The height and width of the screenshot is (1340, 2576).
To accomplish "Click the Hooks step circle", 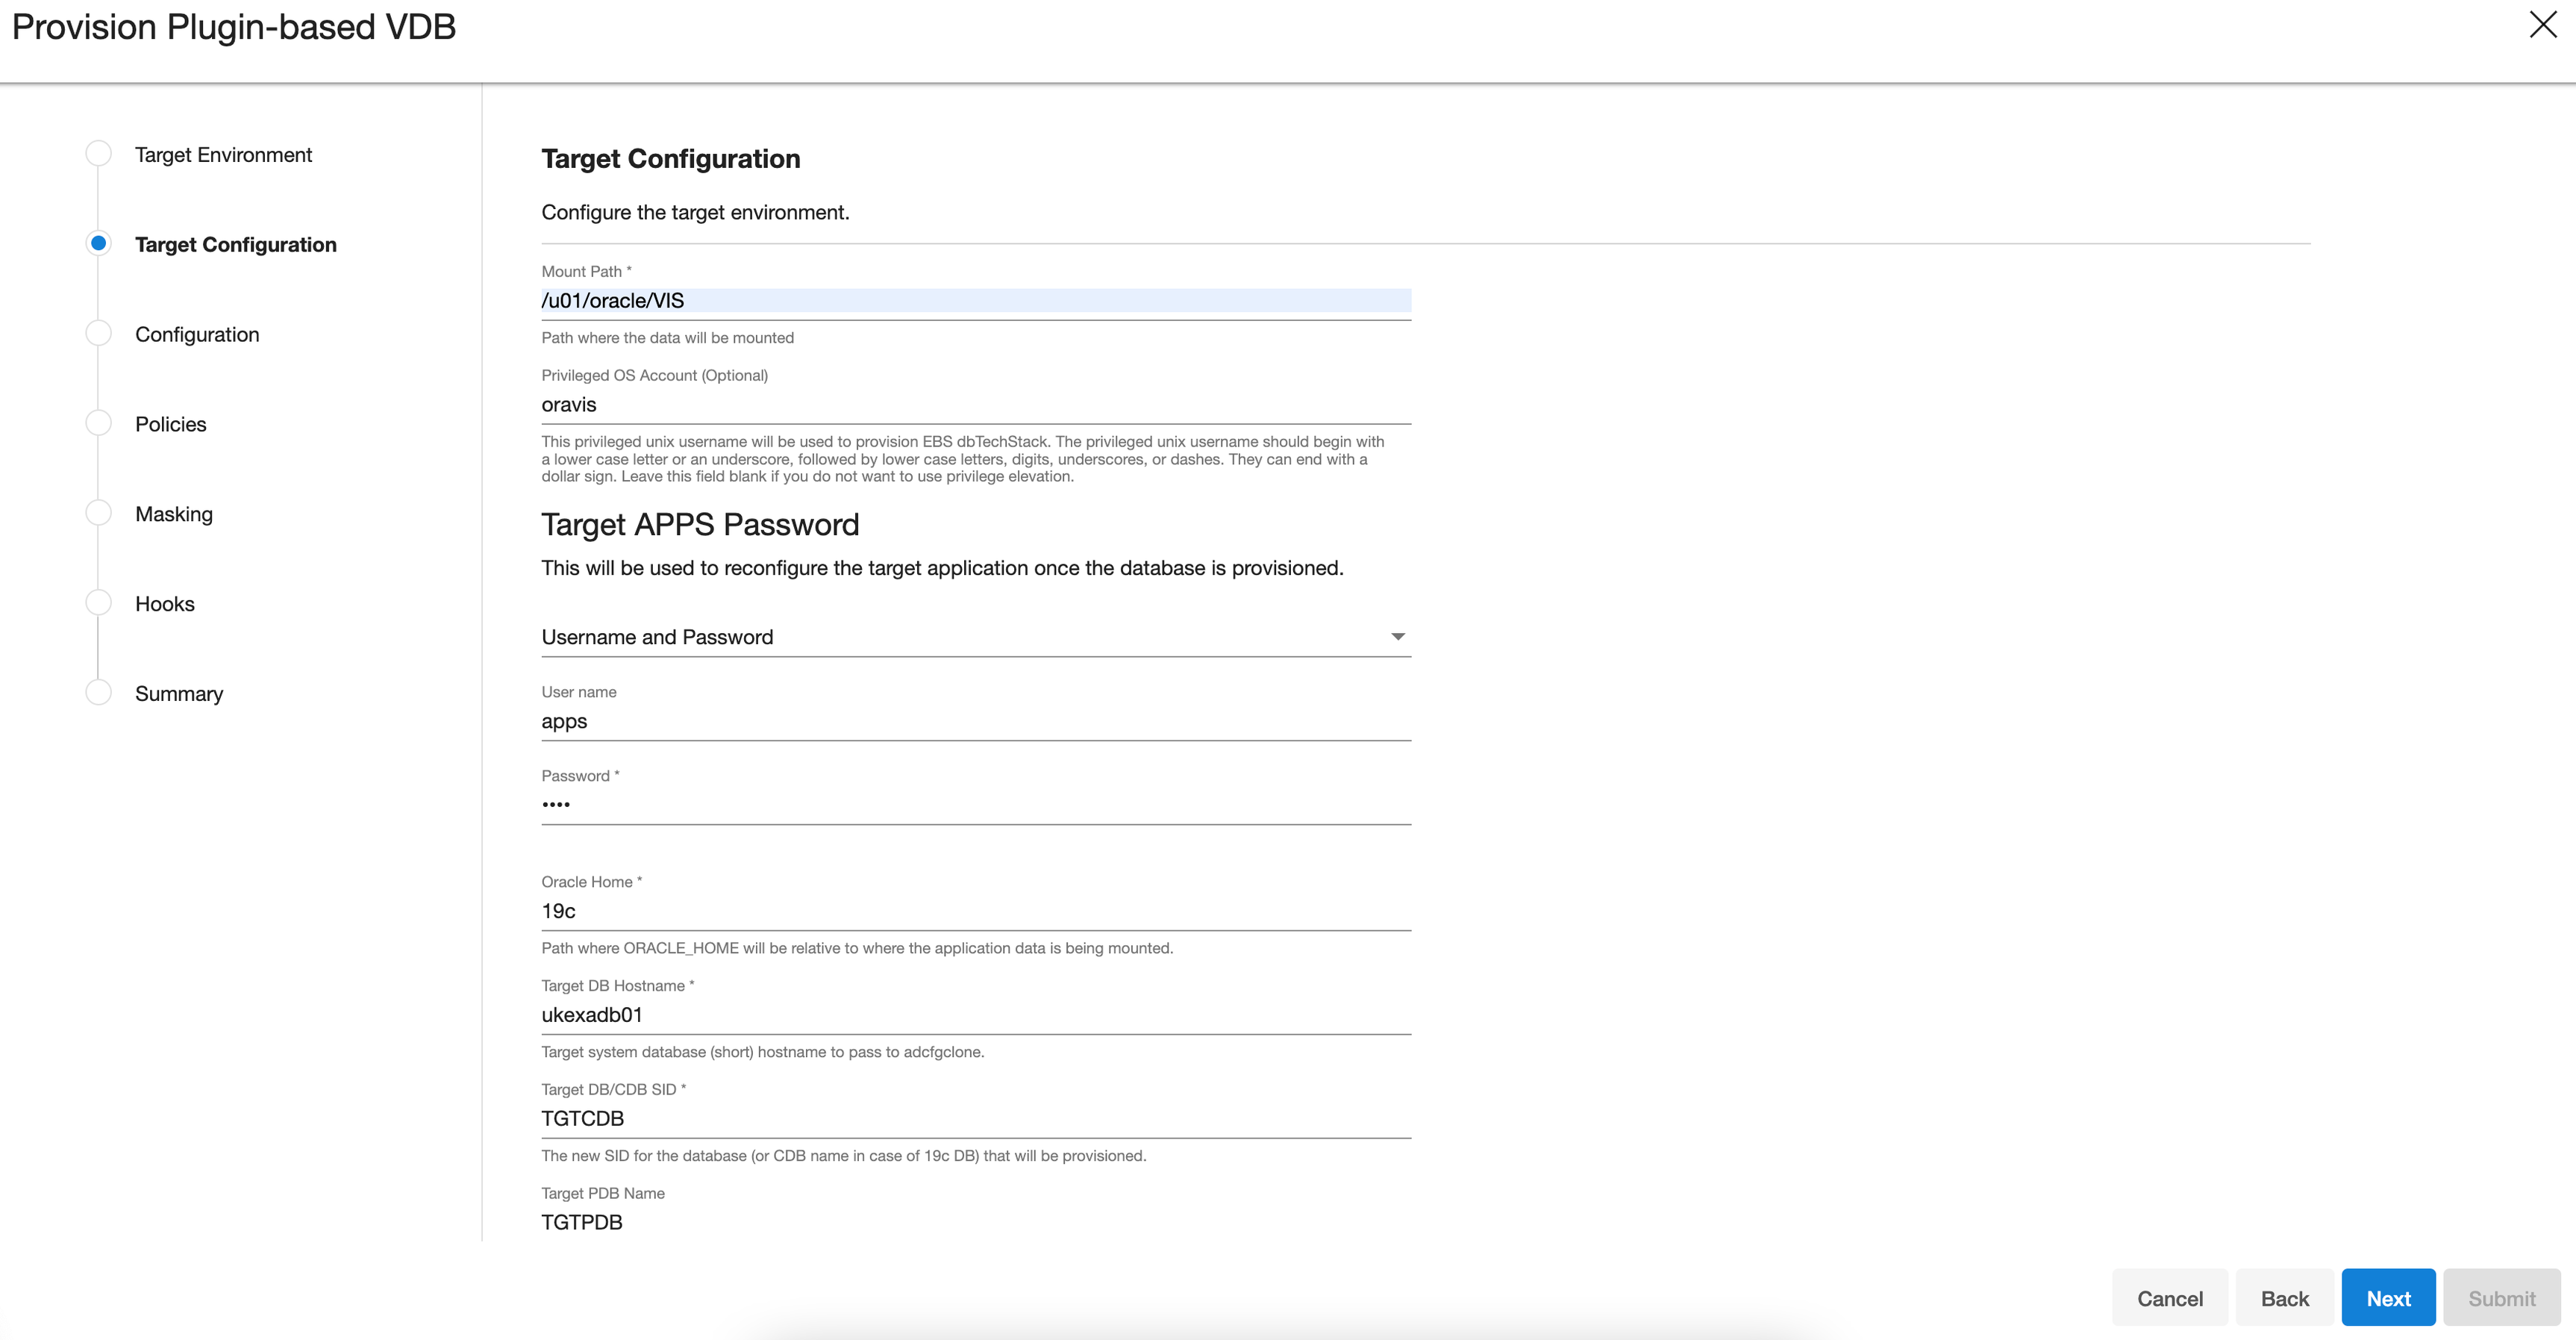I will [98, 602].
